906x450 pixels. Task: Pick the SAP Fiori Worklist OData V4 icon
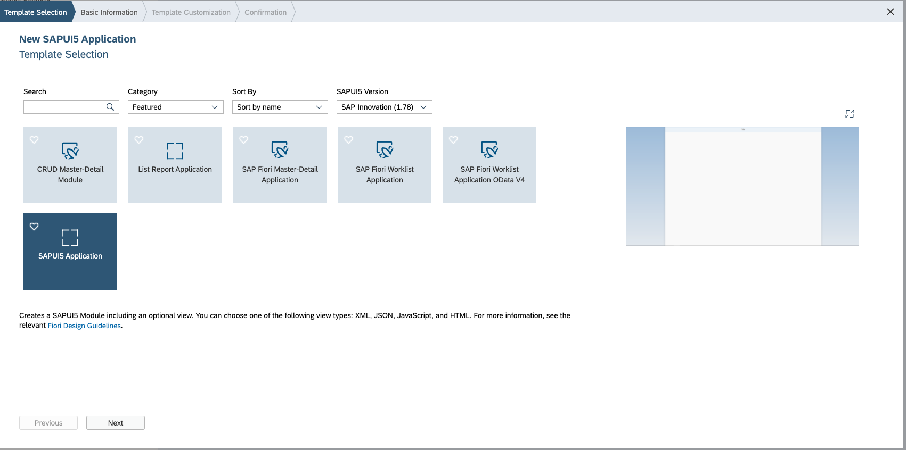click(x=489, y=150)
